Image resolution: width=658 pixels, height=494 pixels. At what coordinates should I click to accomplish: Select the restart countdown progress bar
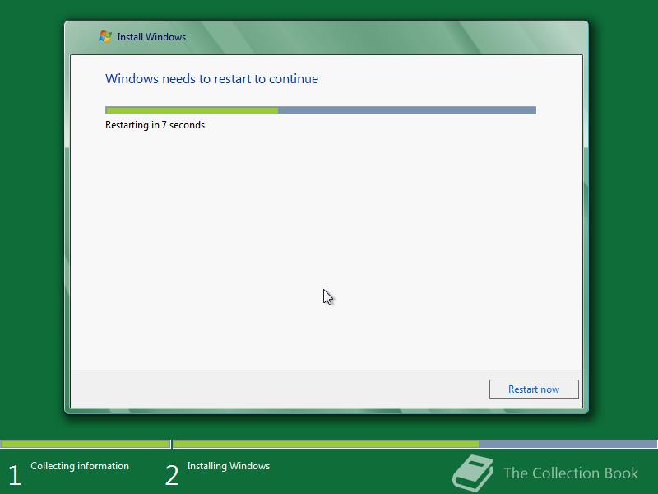coord(321,110)
